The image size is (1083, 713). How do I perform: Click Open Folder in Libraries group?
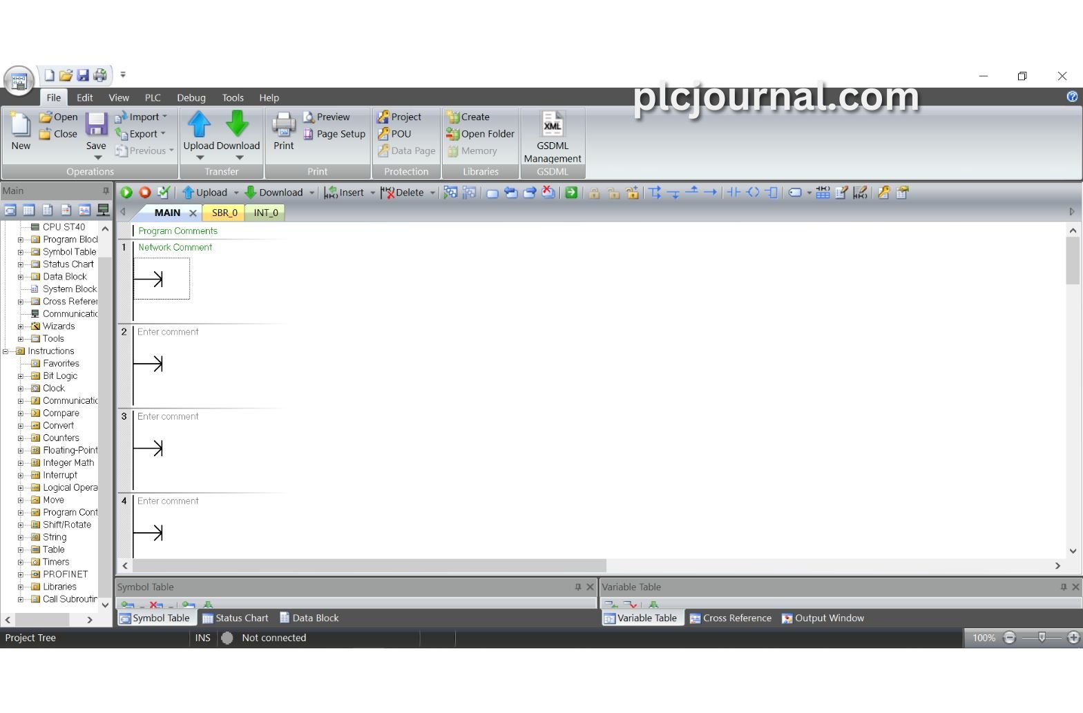480,134
